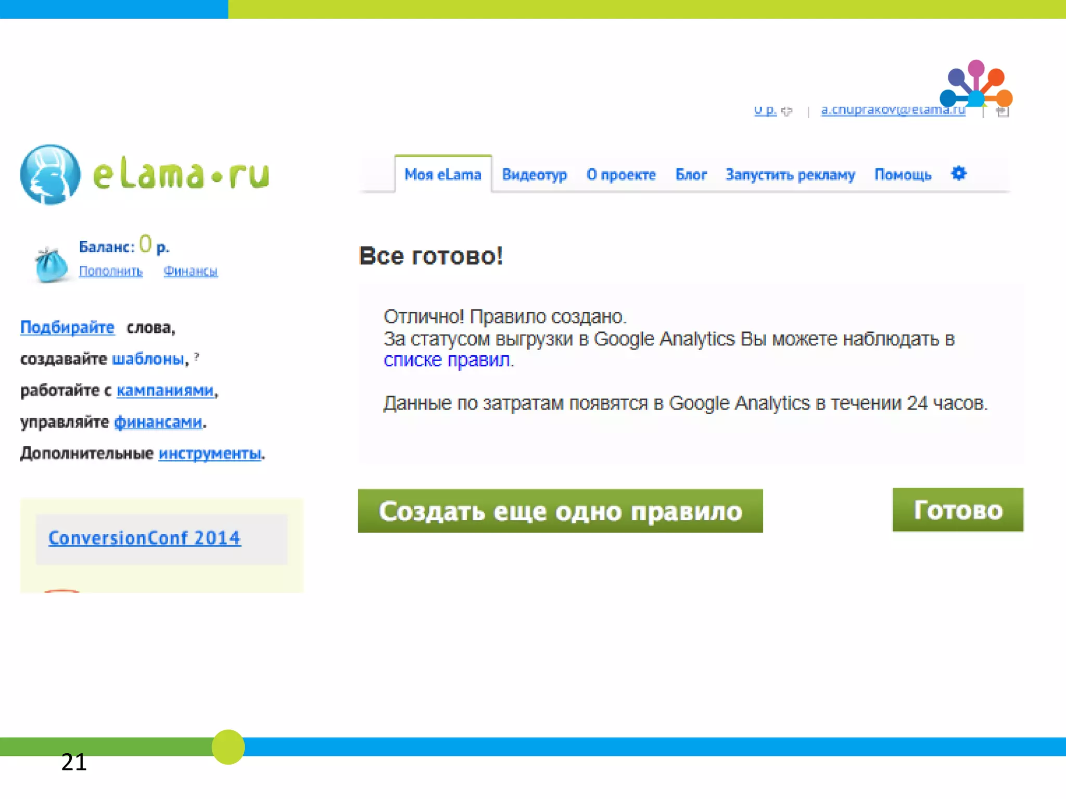Click the blue money bag balance icon
The width and height of the screenshot is (1066, 799).
(x=50, y=265)
